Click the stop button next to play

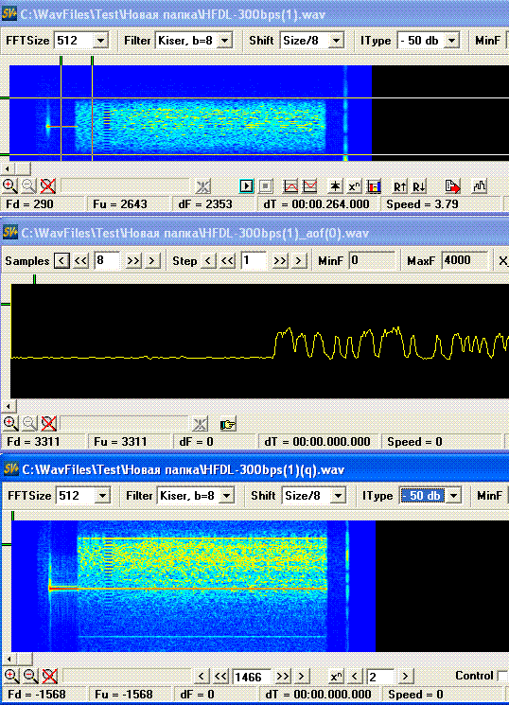point(265,186)
